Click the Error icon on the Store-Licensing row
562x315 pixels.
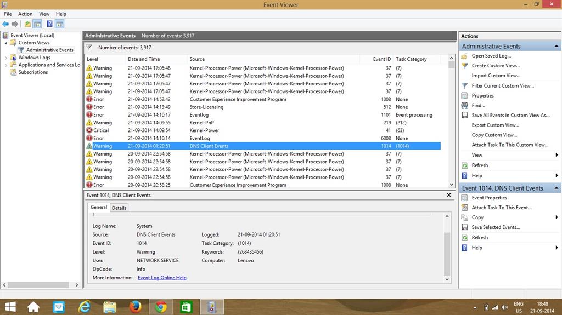pos(89,107)
